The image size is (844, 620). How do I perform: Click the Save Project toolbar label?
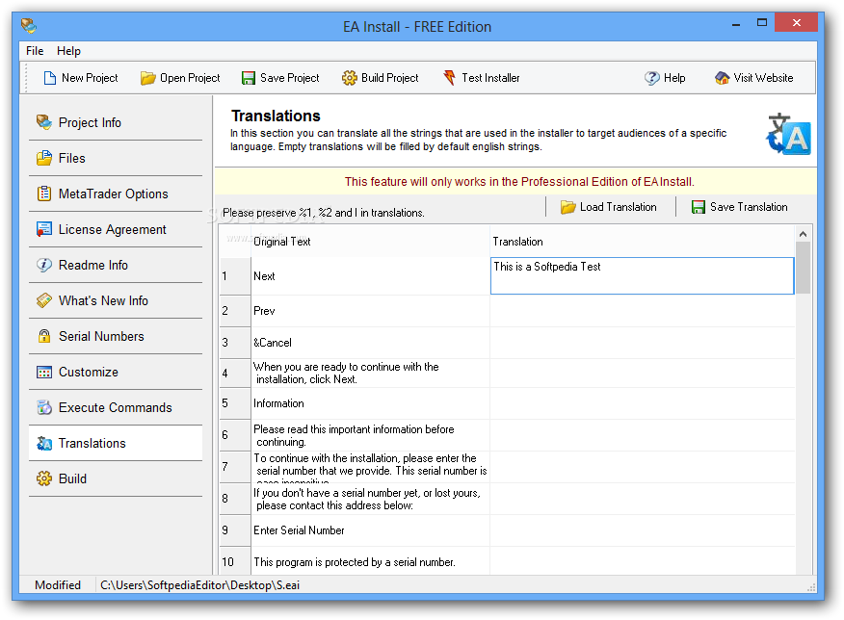pyautogui.click(x=290, y=78)
